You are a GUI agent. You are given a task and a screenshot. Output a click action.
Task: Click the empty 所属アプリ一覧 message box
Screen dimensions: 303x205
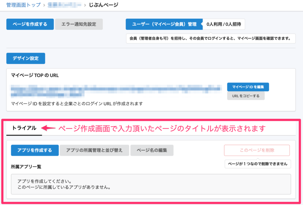click(151, 184)
